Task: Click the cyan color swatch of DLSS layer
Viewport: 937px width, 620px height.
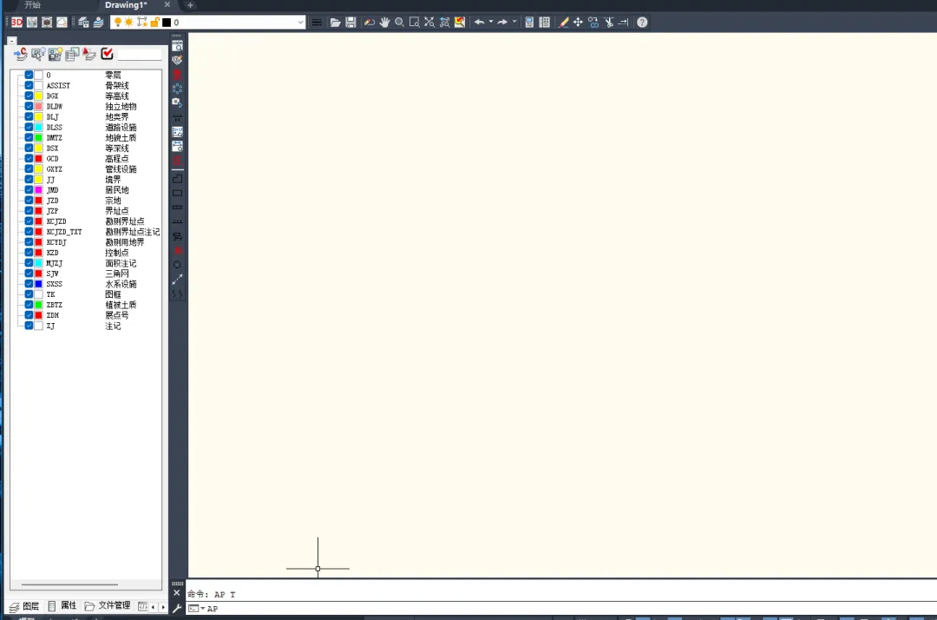Action: coord(39,128)
